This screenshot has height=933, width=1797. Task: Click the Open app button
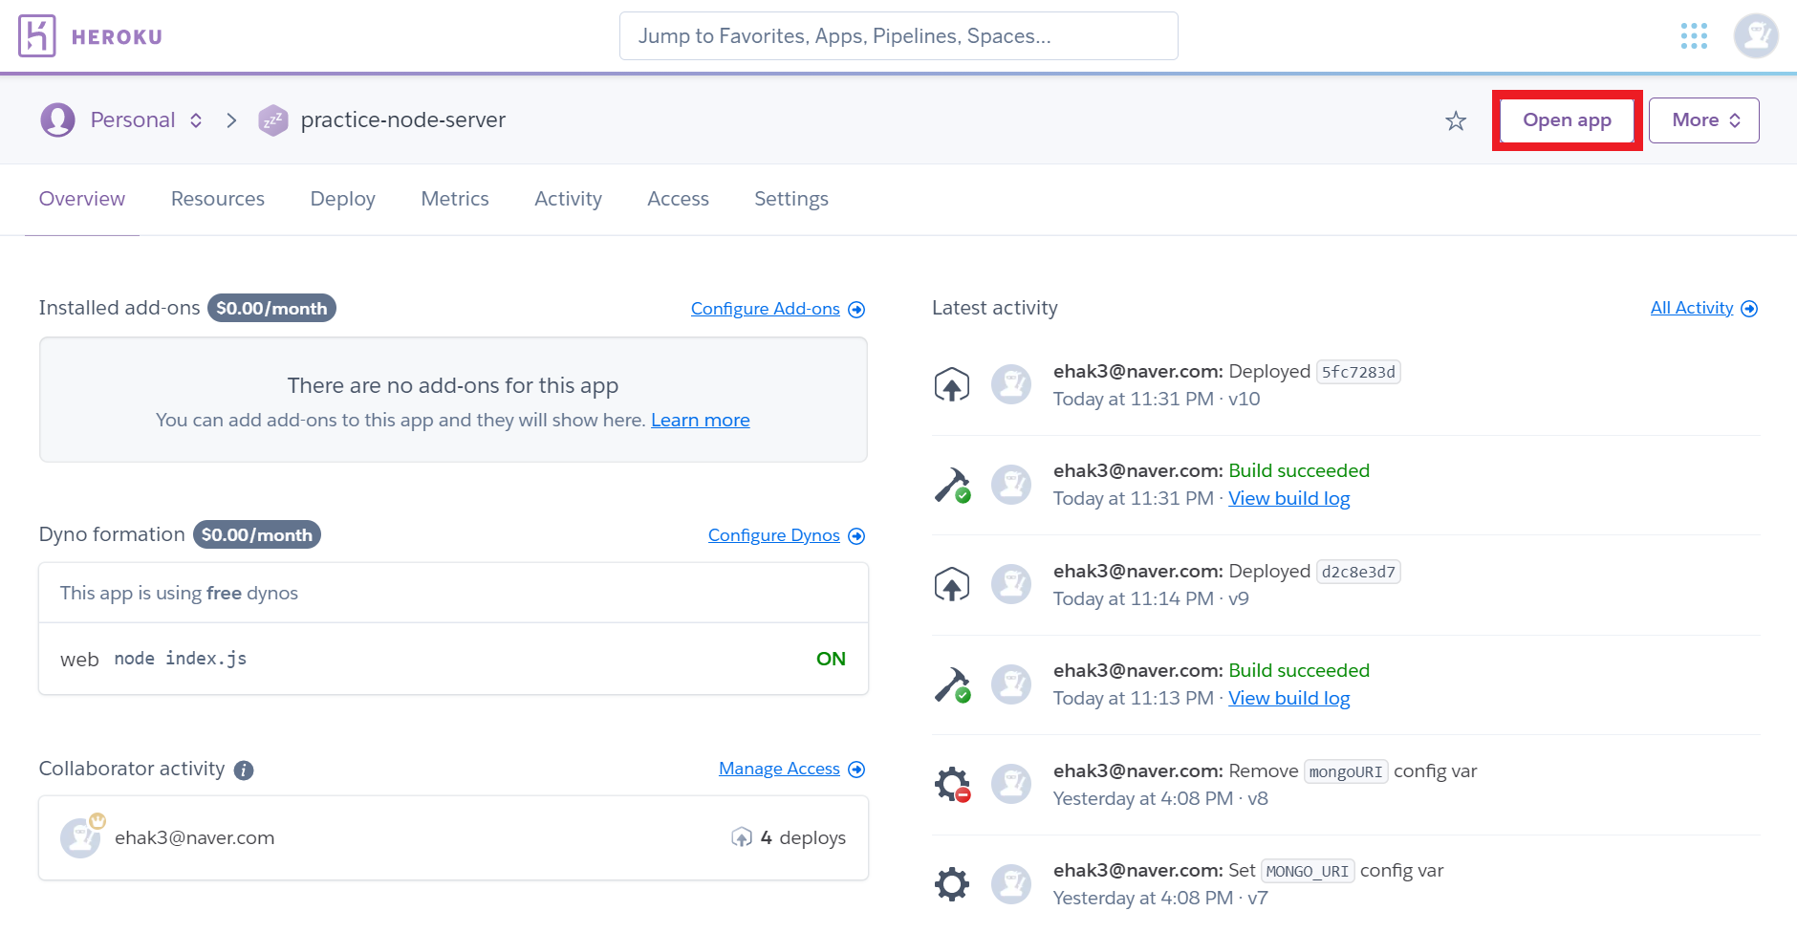click(1568, 120)
